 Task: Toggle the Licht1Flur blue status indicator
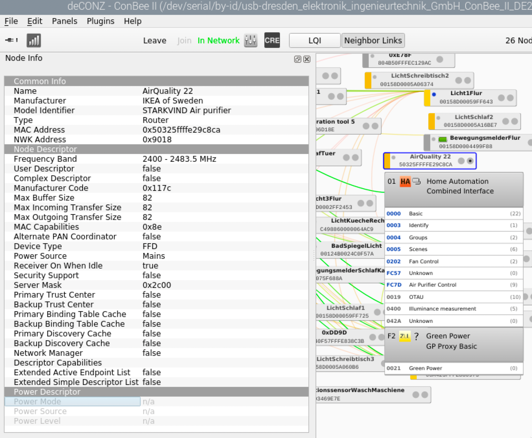(434, 94)
